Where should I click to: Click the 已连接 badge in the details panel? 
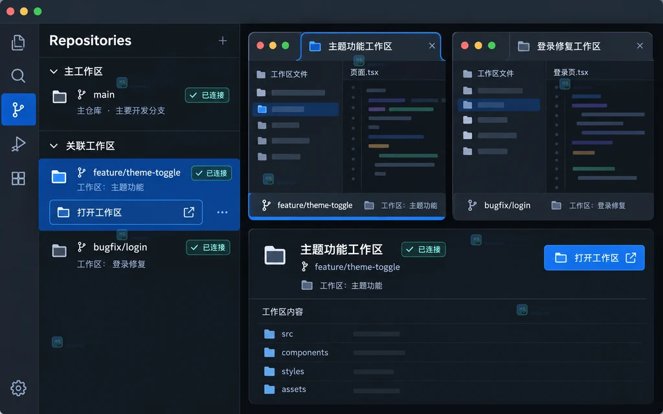[423, 250]
